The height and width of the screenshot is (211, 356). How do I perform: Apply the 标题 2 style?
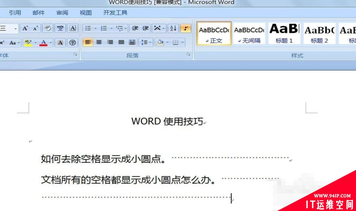pyautogui.click(x=319, y=34)
